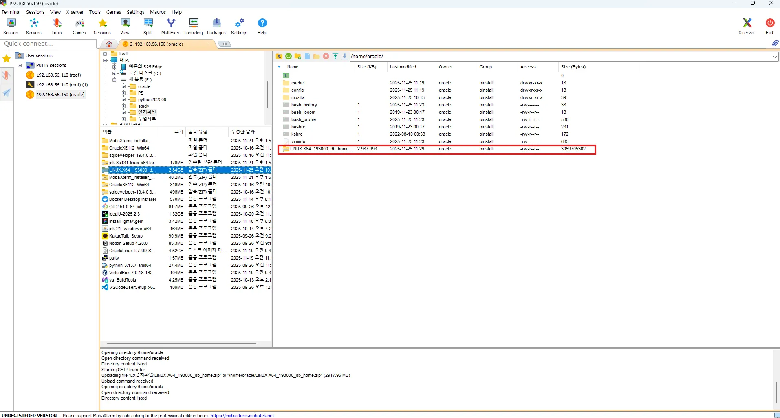The width and height of the screenshot is (780, 418).
Task: Select the .bash_profile remote file
Action: [303, 120]
